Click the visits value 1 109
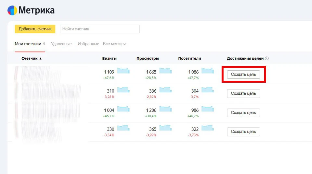Image resolution: width=312 pixels, height=174 pixels. coord(109,72)
